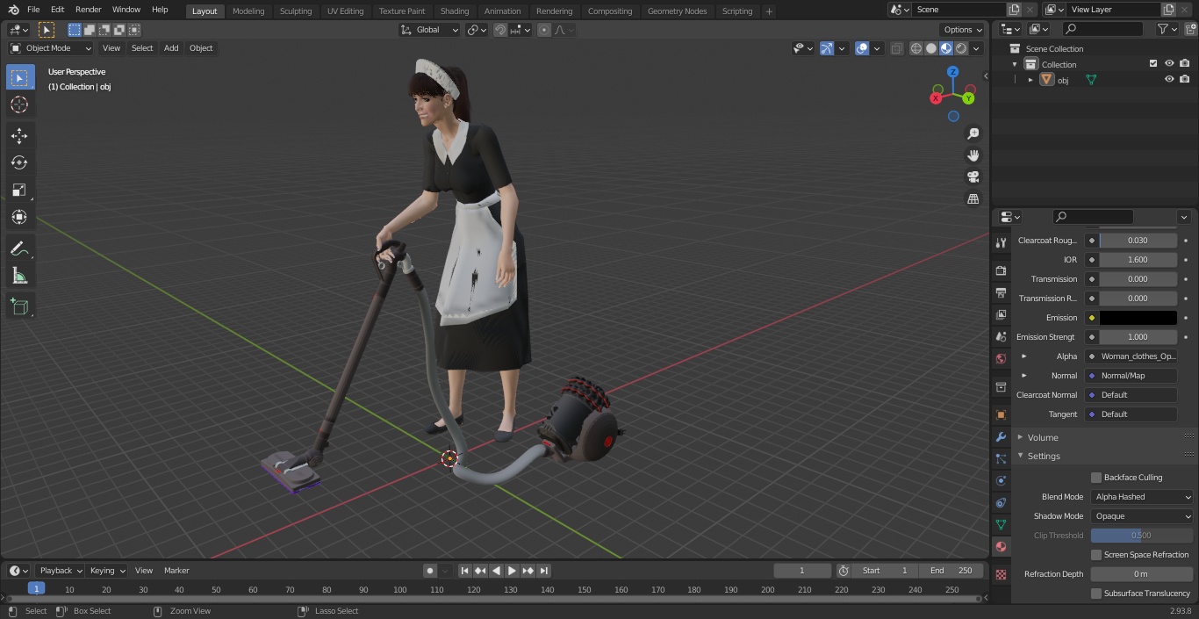Open the Shadow Mode Opaque dropdown
Image resolution: width=1199 pixels, height=619 pixels.
(x=1143, y=516)
